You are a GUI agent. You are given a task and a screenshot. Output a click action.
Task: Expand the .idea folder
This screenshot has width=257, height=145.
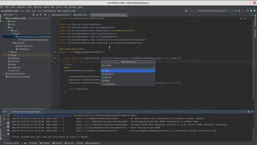6,21
